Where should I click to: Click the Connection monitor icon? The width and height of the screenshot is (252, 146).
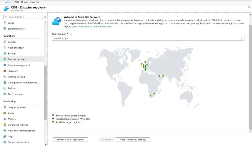tap(5, 142)
